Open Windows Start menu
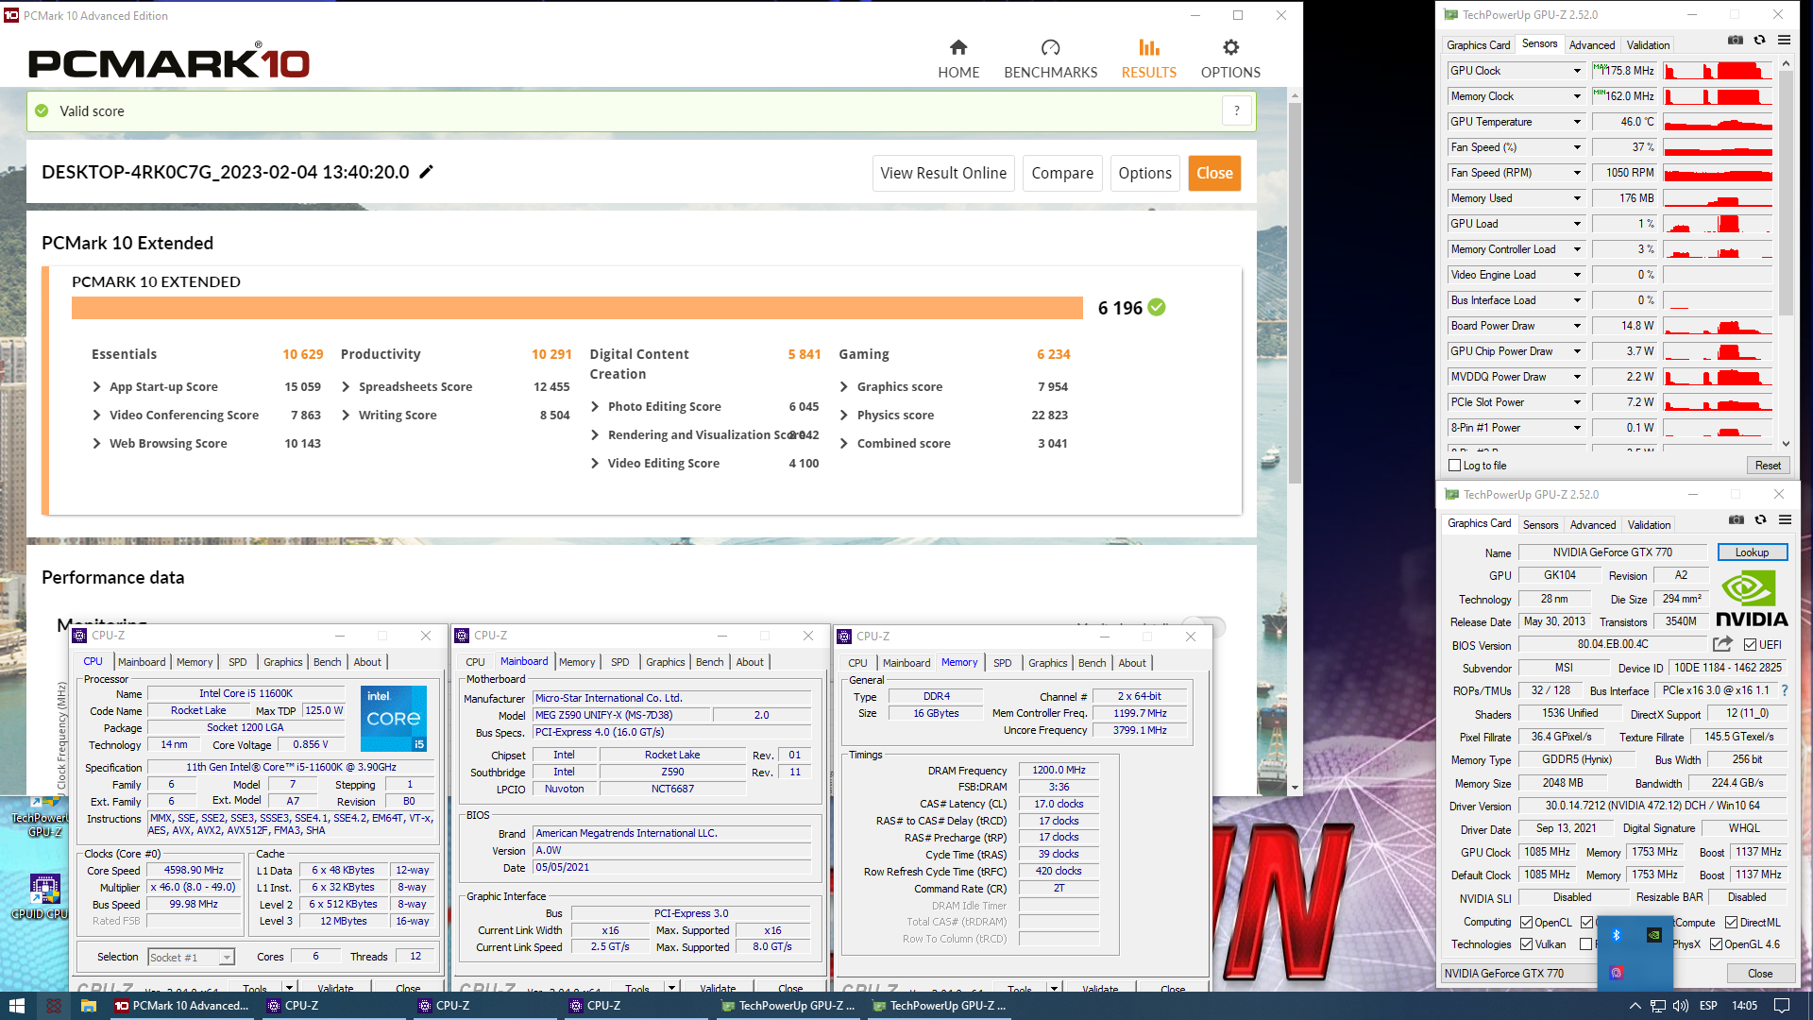 tap(16, 1006)
